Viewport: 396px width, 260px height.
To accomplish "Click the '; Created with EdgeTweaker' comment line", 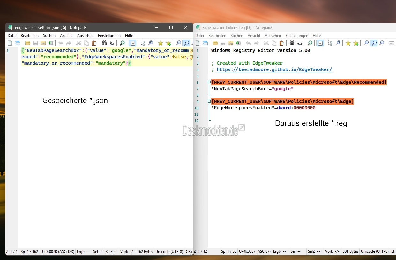I will coord(247,63).
